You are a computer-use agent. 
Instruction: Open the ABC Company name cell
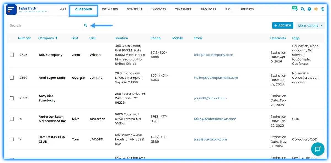tap(50, 55)
